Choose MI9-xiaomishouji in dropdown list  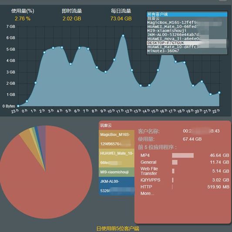[x=187, y=30]
